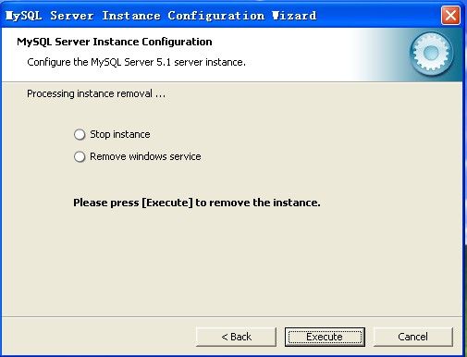
Task: Click the bold MySQL Server Instance Configuration heading
Action: [x=115, y=42]
